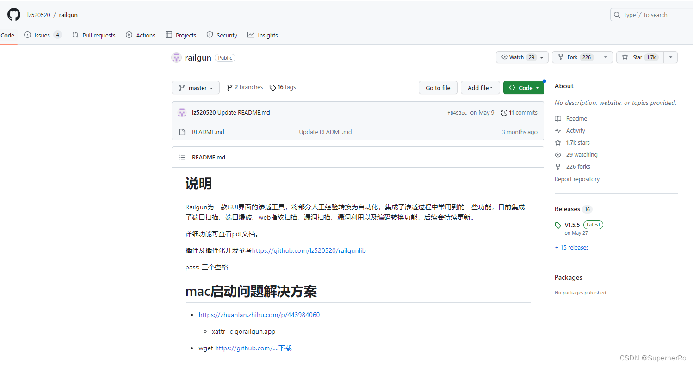This screenshot has height=366, width=693.
Task: Open the Actions tab
Action: pos(141,35)
